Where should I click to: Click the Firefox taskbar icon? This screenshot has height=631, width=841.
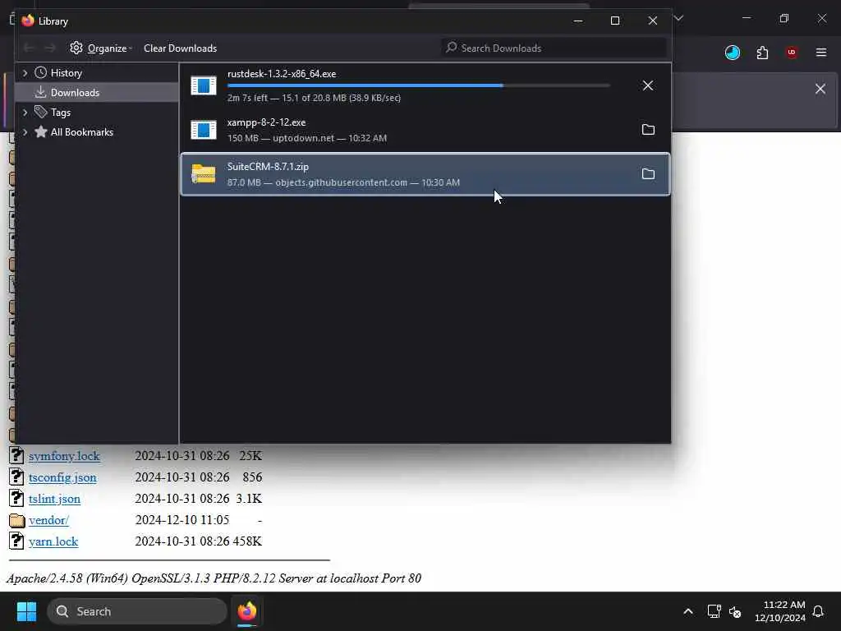pos(246,611)
